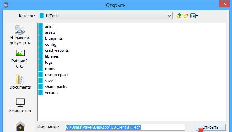Select the saves folder icon

tap(41, 81)
